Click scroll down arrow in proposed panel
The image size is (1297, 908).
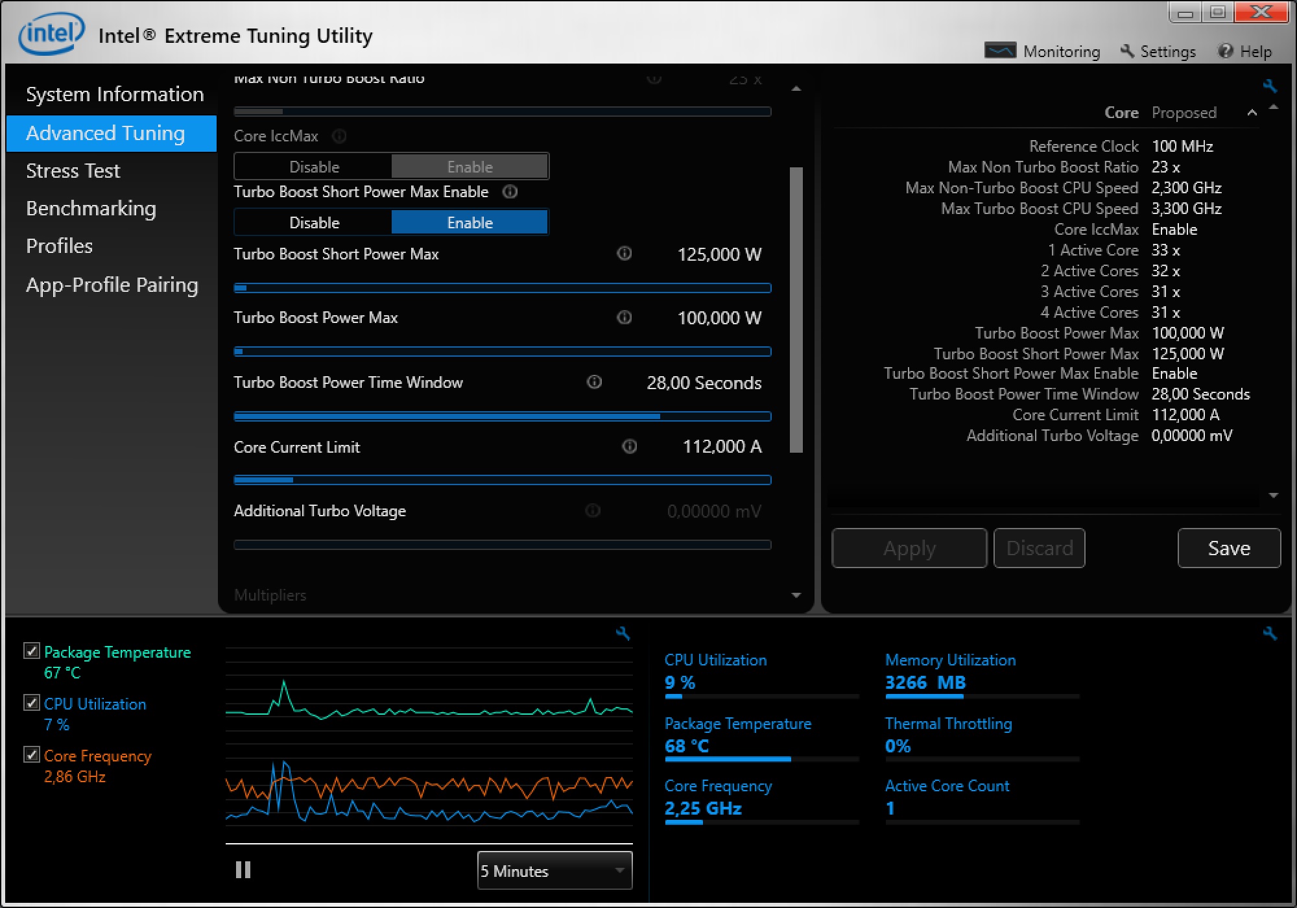point(1274,496)
